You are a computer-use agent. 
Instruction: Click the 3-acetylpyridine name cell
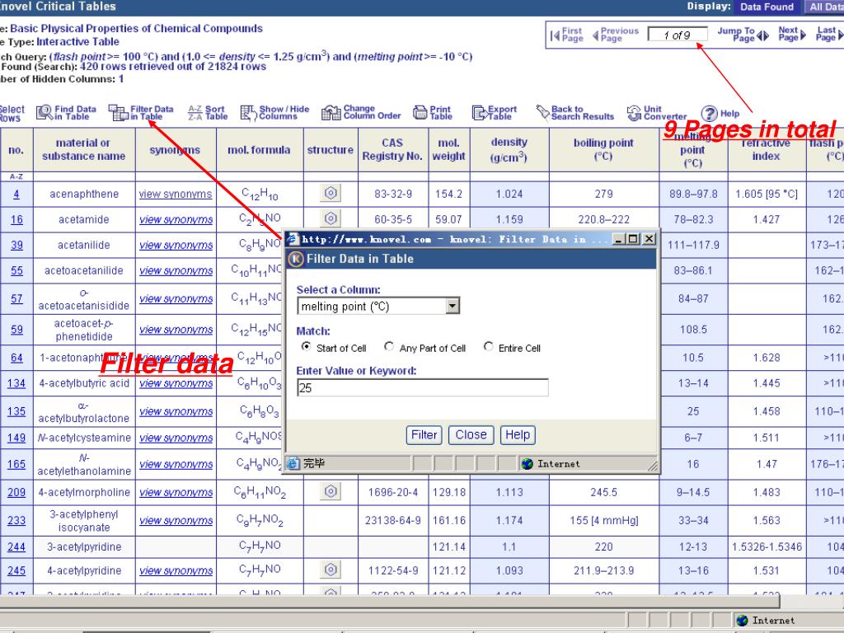pyautogui.click(x=84, y=547)
